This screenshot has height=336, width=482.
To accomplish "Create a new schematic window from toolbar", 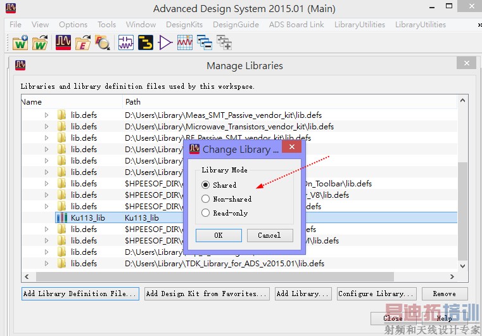I will (x=126, y=42).
